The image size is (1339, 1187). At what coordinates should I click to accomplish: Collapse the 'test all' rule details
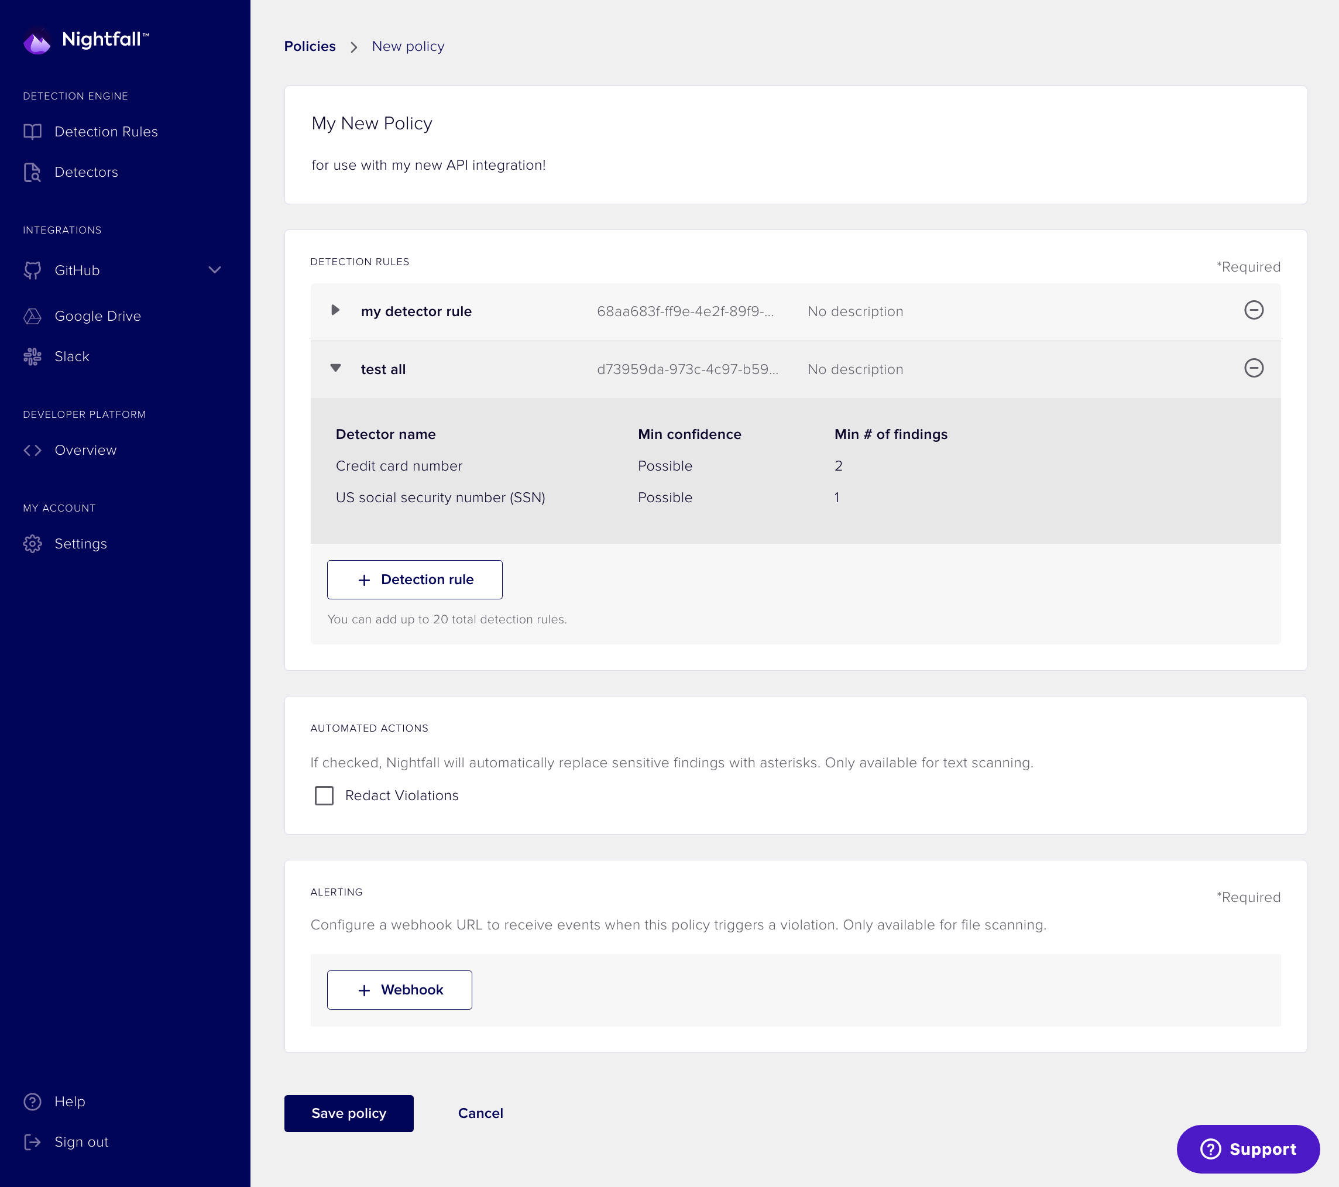[335, 368]
